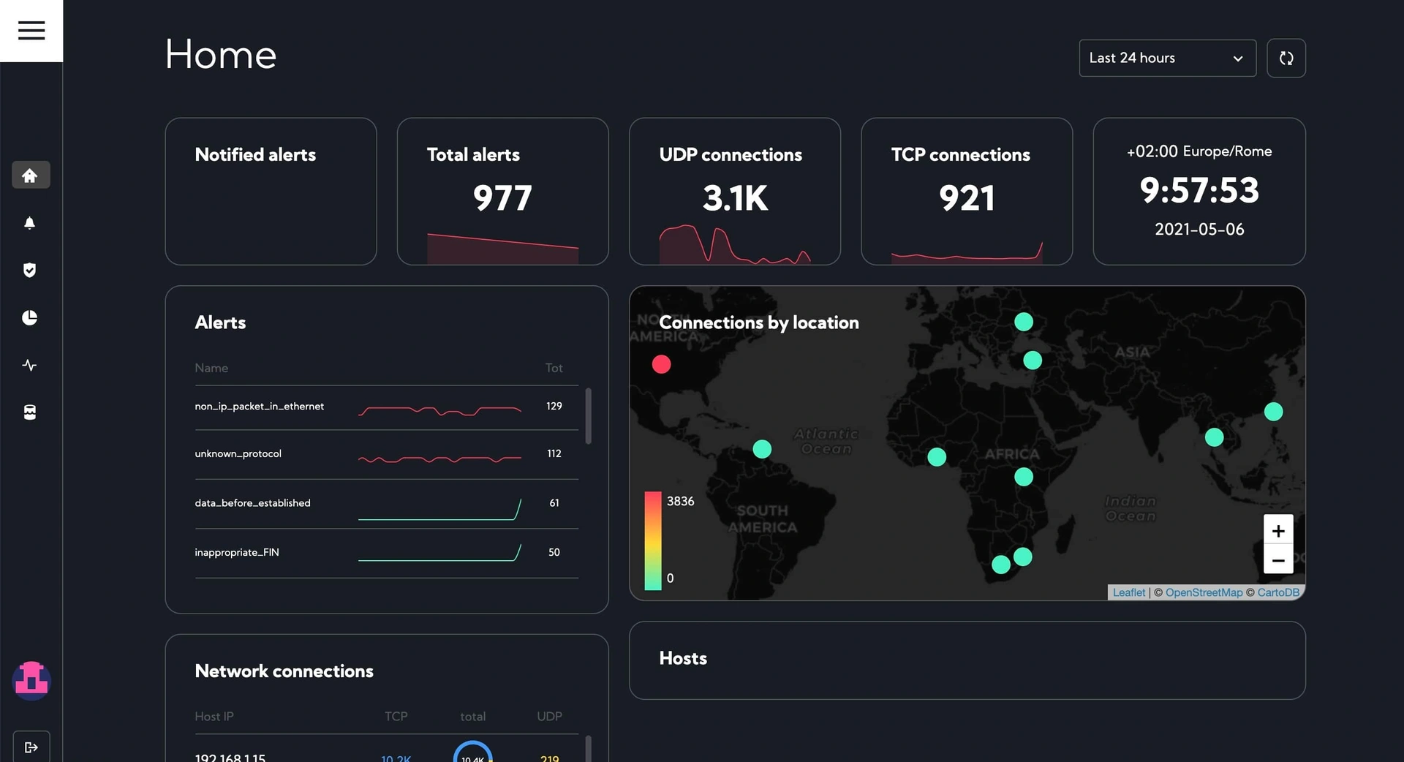Viewport: 1404px width, 762px height.
Task: Open the pie chart sidebar icon
Action: tap(30, 317)
